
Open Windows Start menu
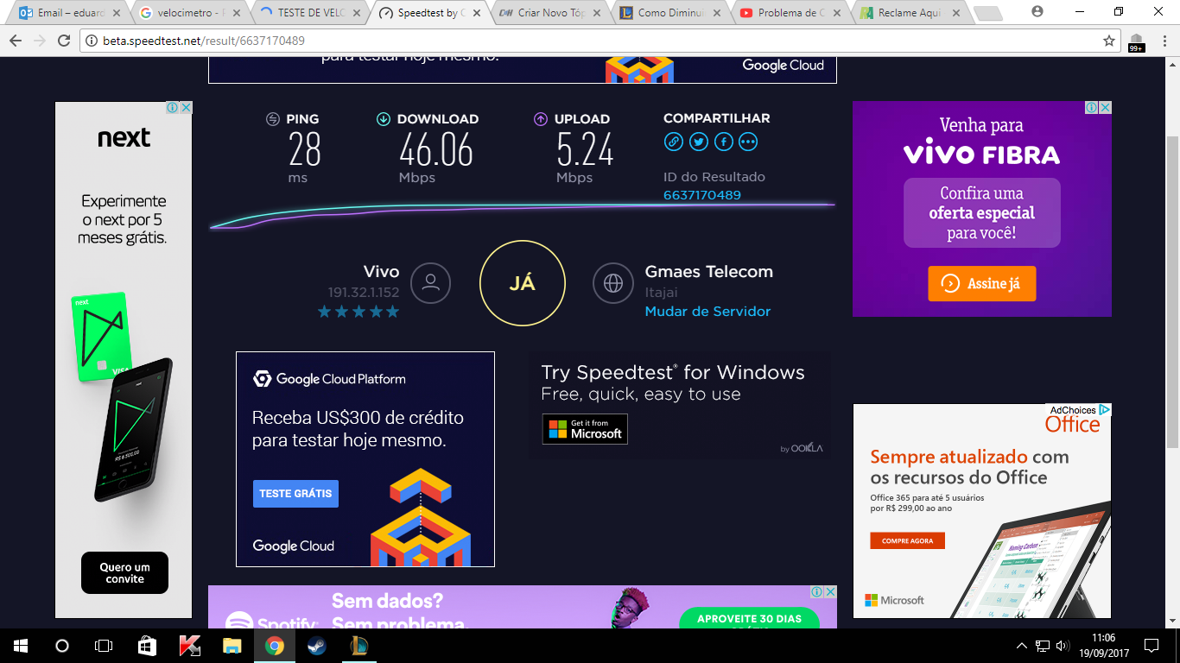21,646
